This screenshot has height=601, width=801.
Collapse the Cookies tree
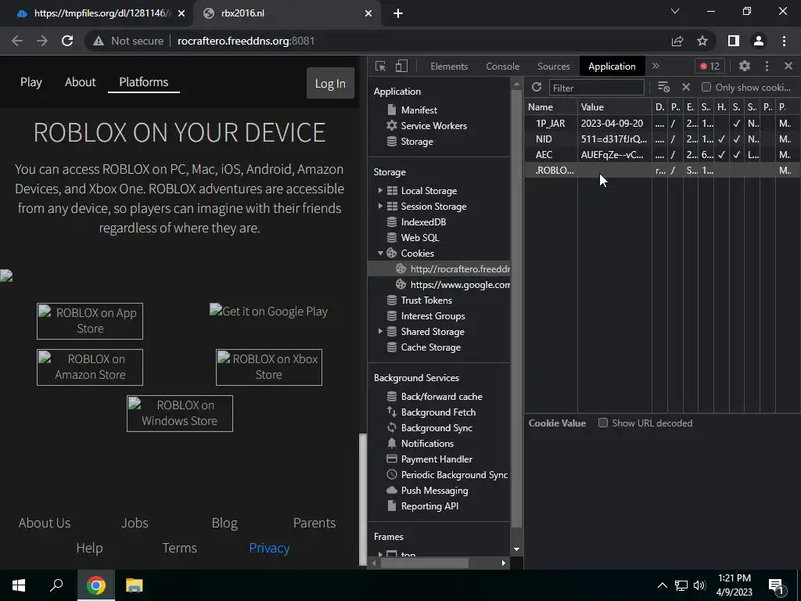380,253
